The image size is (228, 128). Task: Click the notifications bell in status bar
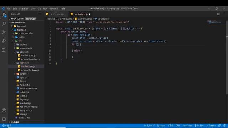tap(224, 126)
